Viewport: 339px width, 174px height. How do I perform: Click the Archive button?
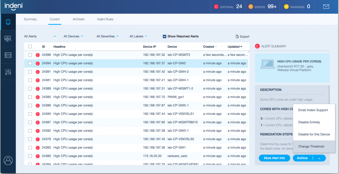pyautogui.click(x=302, y=158)
